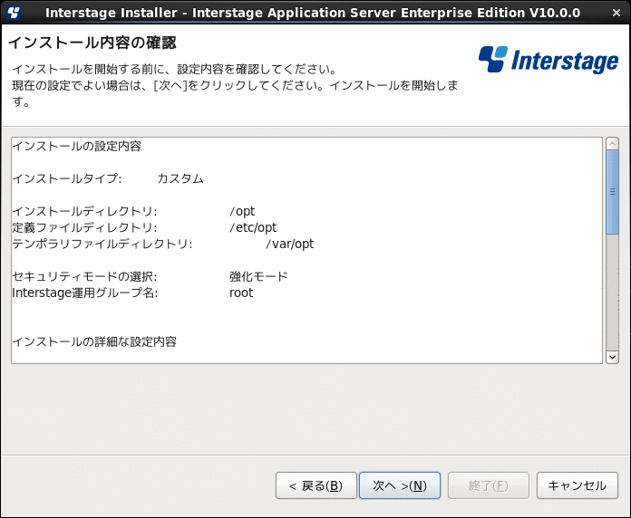Click the value カスタム
This screenshot has width=631, height=518.
click(180, 178)
